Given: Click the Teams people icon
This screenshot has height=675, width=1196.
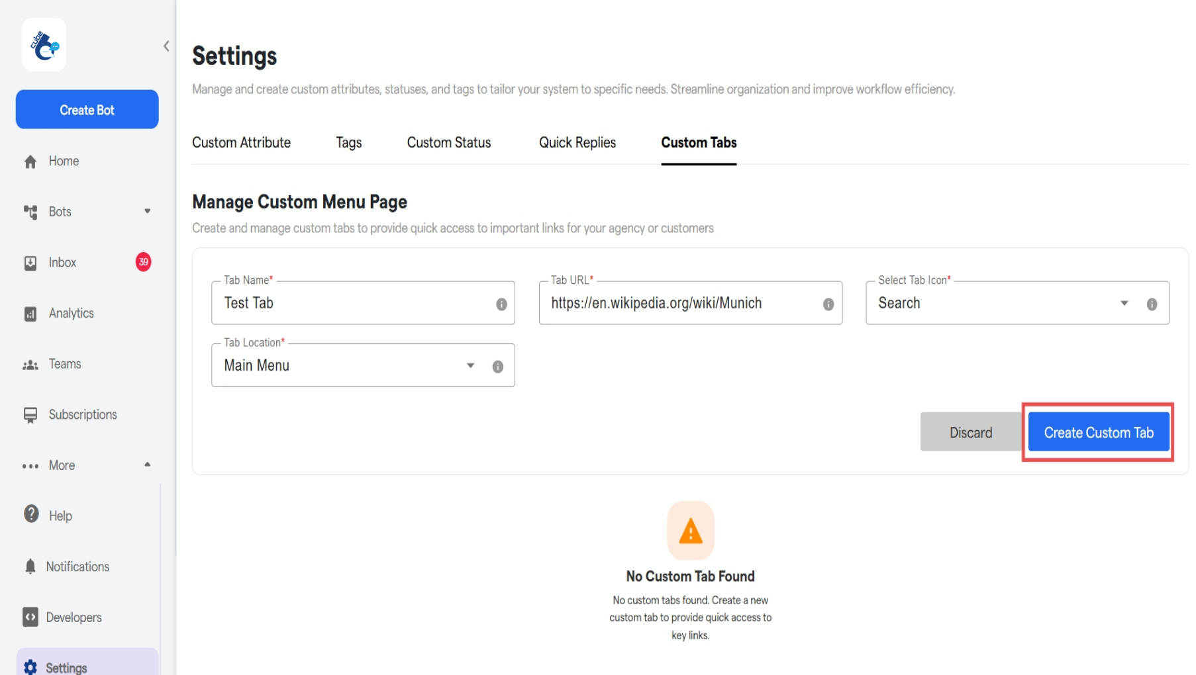Looking at the screenshot, I should tap(30, 365).
